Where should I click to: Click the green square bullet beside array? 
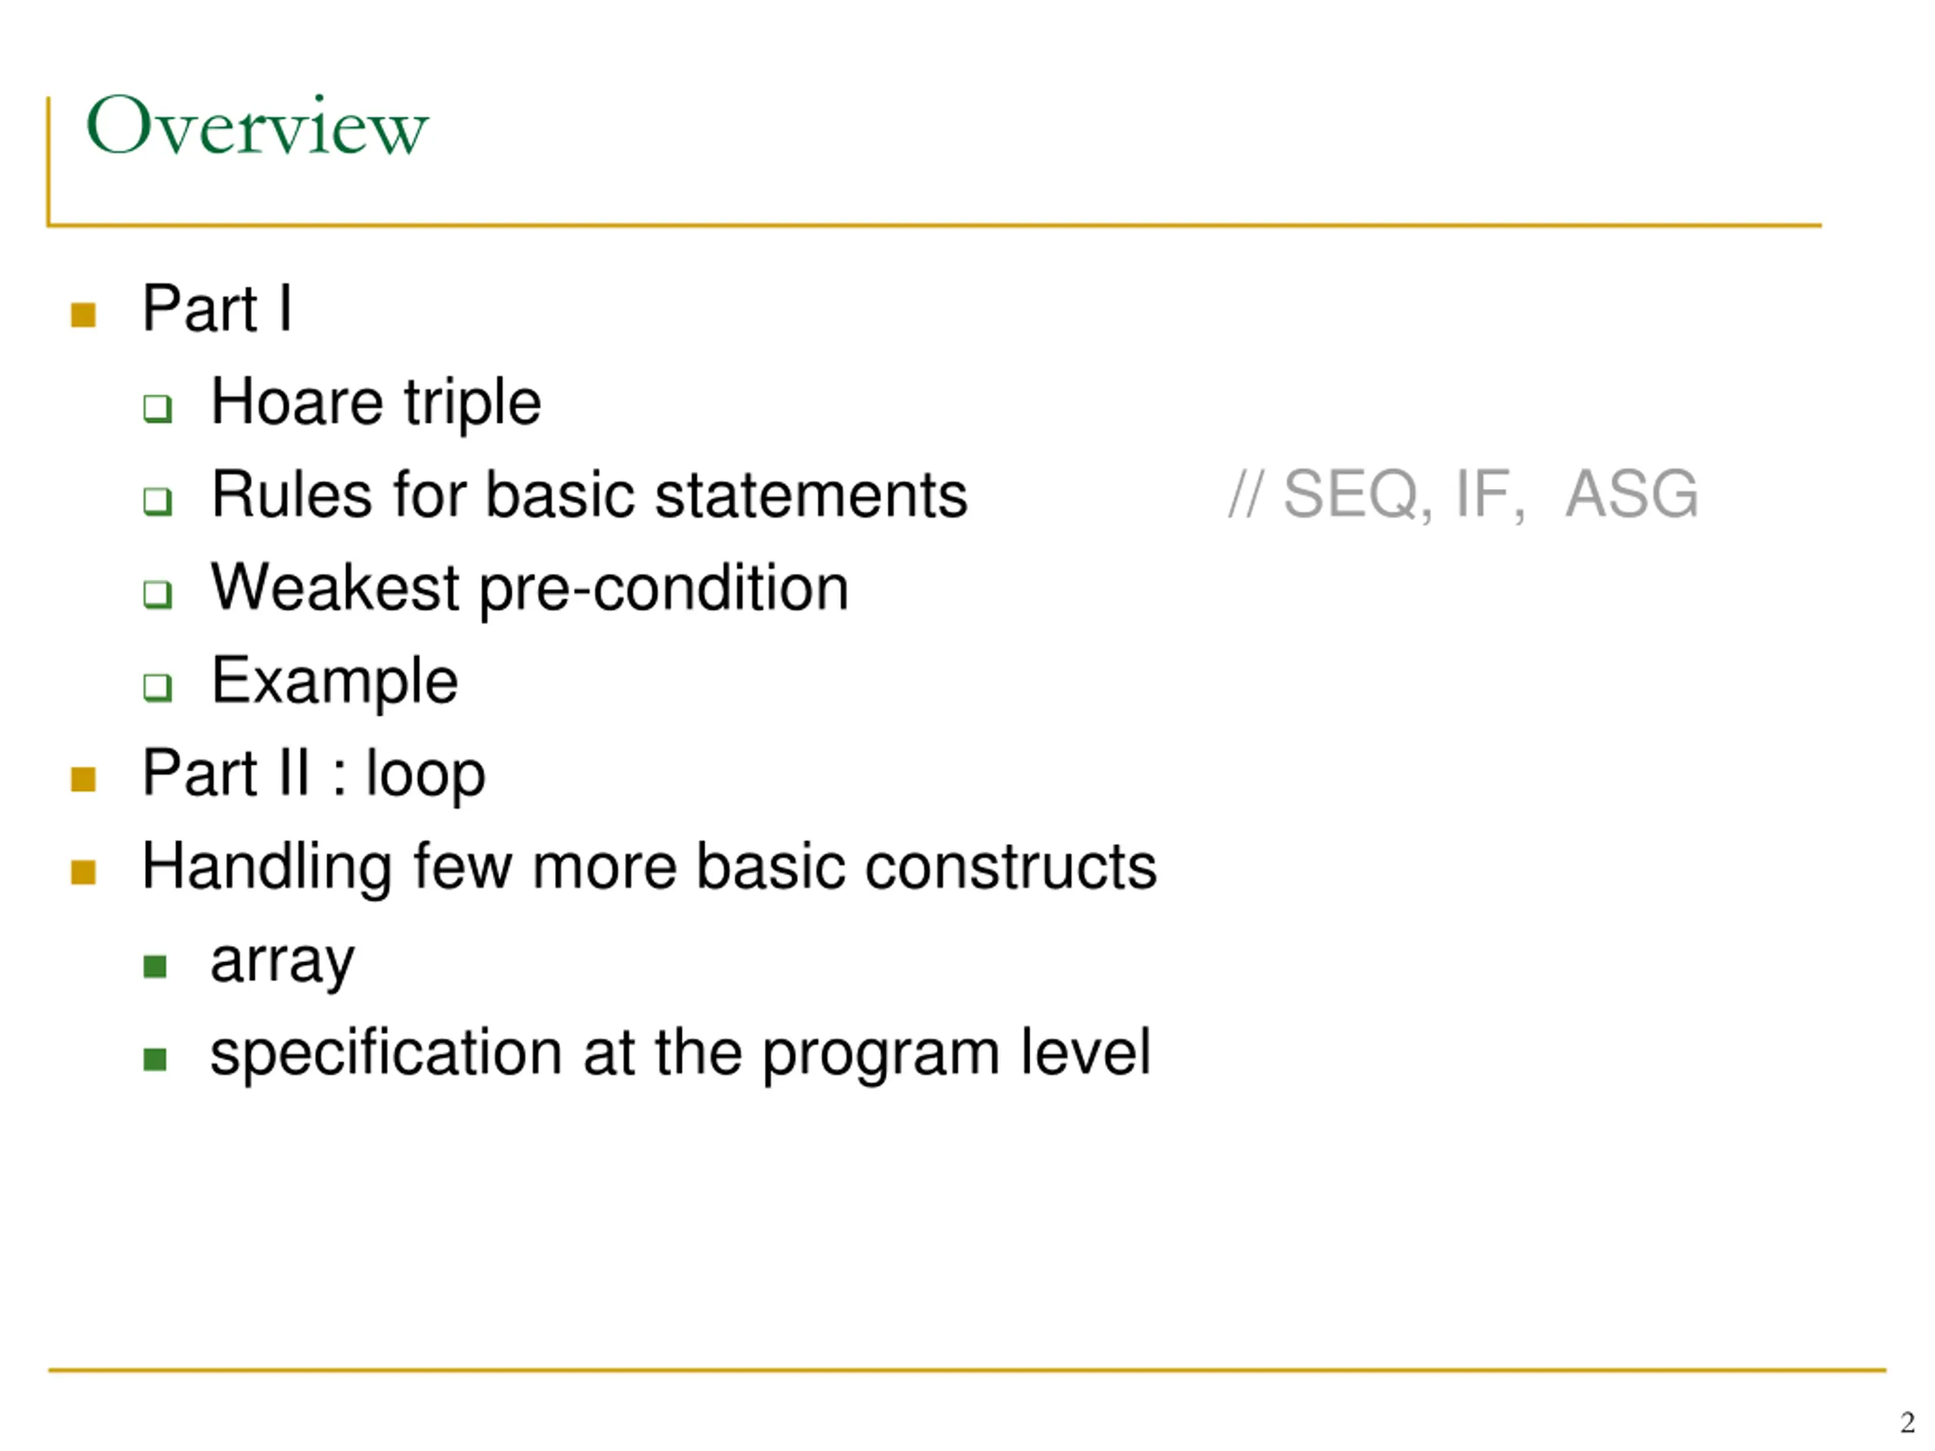pos(155,967)
